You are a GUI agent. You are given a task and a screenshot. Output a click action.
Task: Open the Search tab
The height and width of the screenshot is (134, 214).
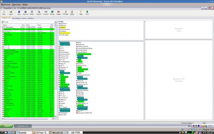pos(24,18)
